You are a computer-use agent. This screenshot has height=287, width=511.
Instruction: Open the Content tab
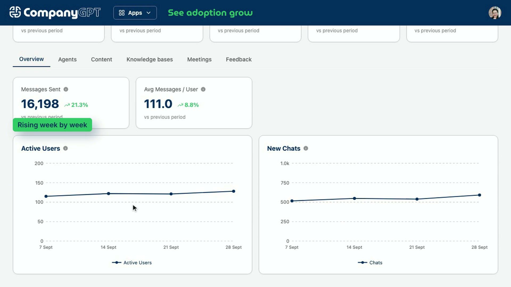(x=101, y=60)
